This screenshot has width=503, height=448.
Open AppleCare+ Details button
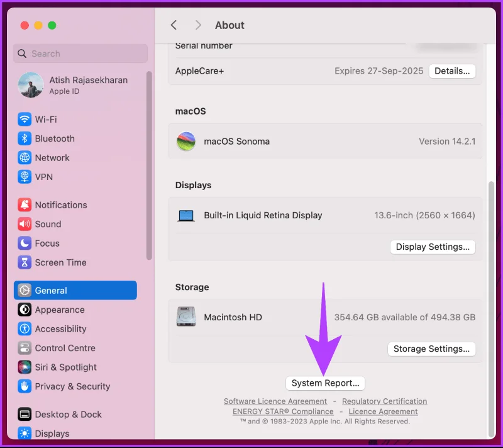[452, 71]
